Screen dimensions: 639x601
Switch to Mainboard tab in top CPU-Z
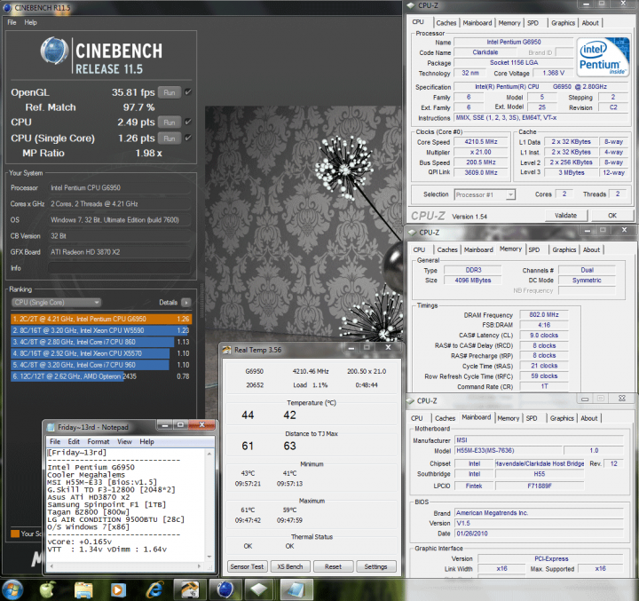click(x=477, y=23)
